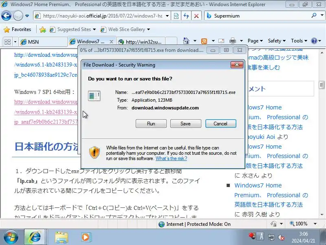Switch to the MSN tab
The image size is (326, 245).
click(43, 42)
